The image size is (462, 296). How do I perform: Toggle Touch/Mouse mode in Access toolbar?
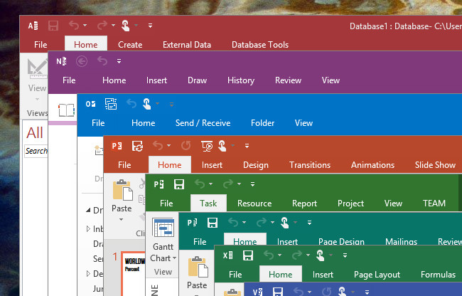tap(125, 26)
